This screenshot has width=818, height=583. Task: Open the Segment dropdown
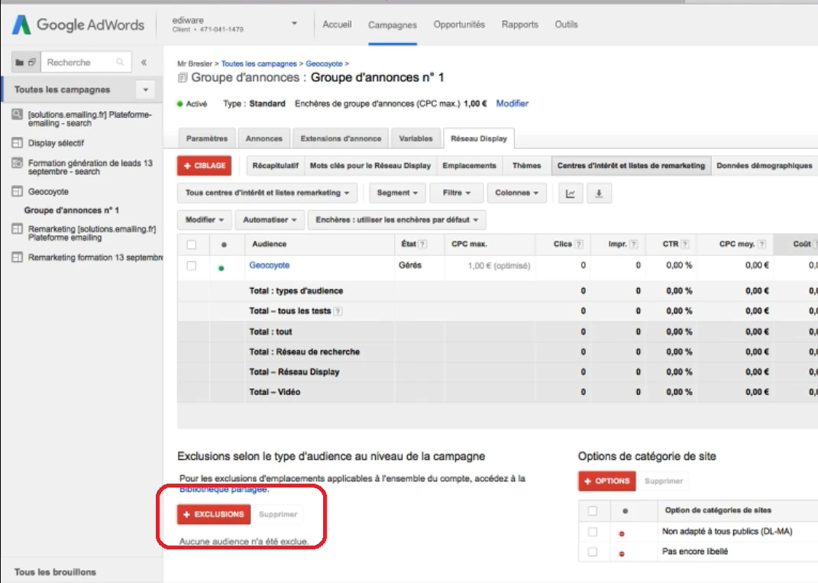[x=397, y=193]
